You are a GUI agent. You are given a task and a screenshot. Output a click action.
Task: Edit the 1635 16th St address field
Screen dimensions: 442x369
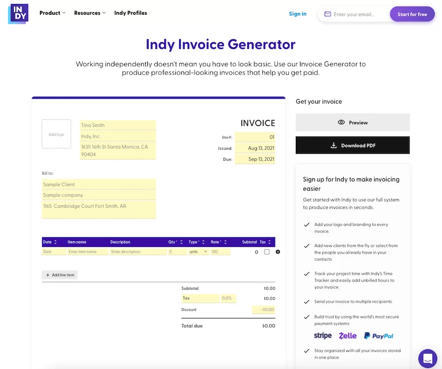pyautogui.click(x=118, y=151)
